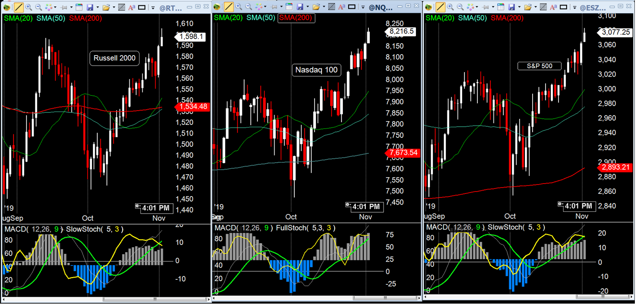Expand the pushpin dropdown arrow in Russell 2000 window
The width and height of the screenshot is (638, 304).
(x=71, y=7)
